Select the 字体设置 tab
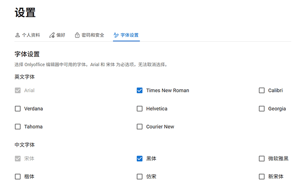Screen dimensions: 292x188 point(126,35)
